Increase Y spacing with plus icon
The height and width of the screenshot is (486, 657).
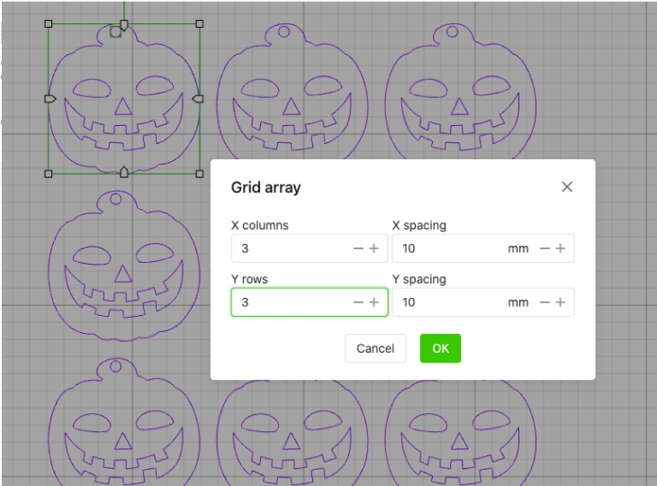click(x=560, y=302)
